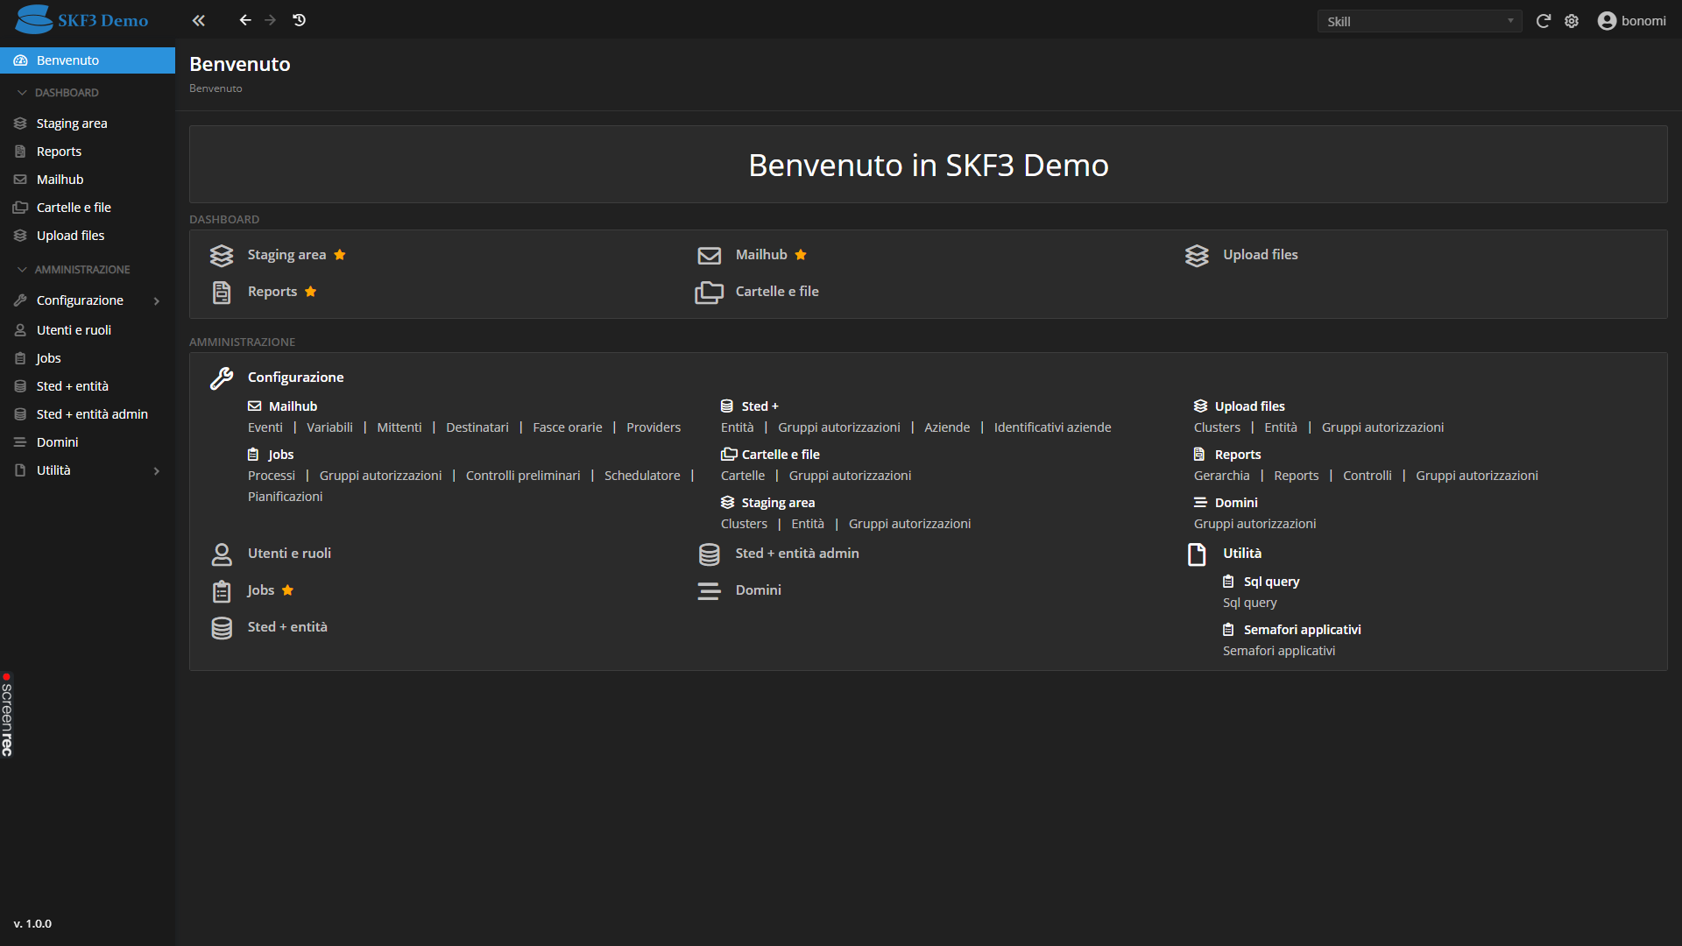Open Cartelle link under Cartelle e file
Viewport: 1682px width, 946px height.
tap(743, 476)
